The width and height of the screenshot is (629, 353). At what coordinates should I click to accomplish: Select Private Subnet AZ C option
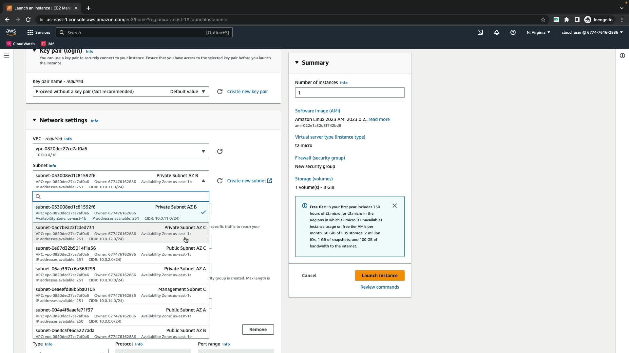point(121,233)
